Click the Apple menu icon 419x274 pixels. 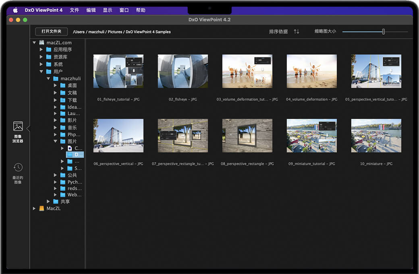[15, 10]
